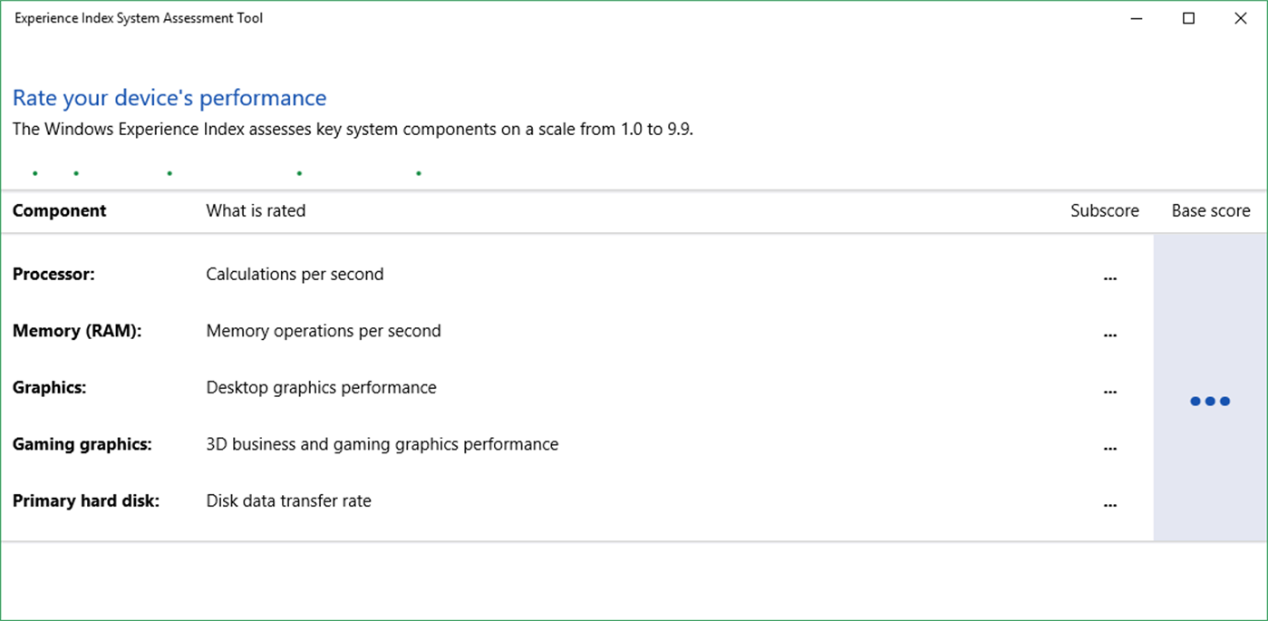Image resolution: width=1268 pixels, height=621 pixels.
Task: Maximize the assessment tool window
Action: pyautogui.click(x=1188, y=18)
